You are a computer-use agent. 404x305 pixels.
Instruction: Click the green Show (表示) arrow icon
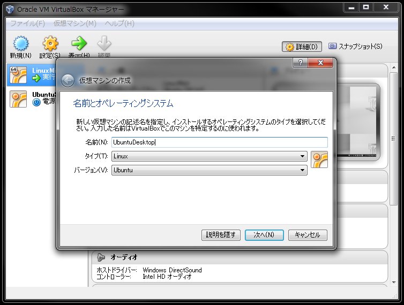79,43
